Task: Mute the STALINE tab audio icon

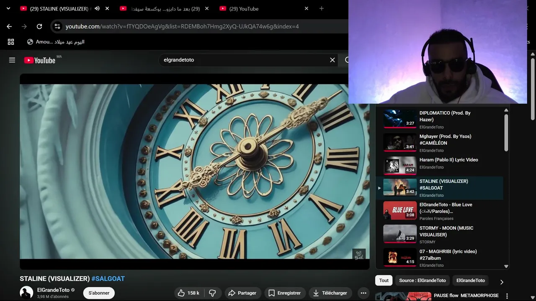Action: pos(97,8)
